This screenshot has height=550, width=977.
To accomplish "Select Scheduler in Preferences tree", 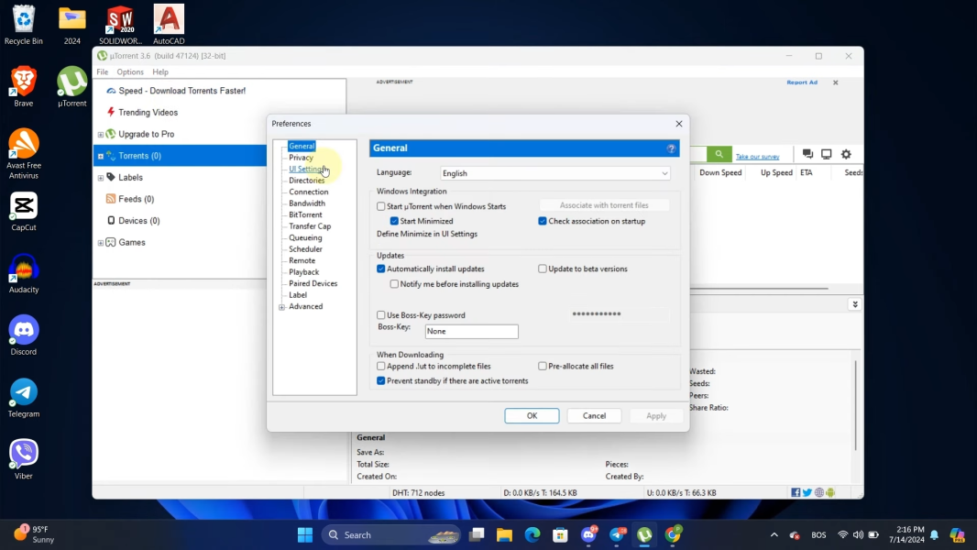I will click(x=305, y=249).
